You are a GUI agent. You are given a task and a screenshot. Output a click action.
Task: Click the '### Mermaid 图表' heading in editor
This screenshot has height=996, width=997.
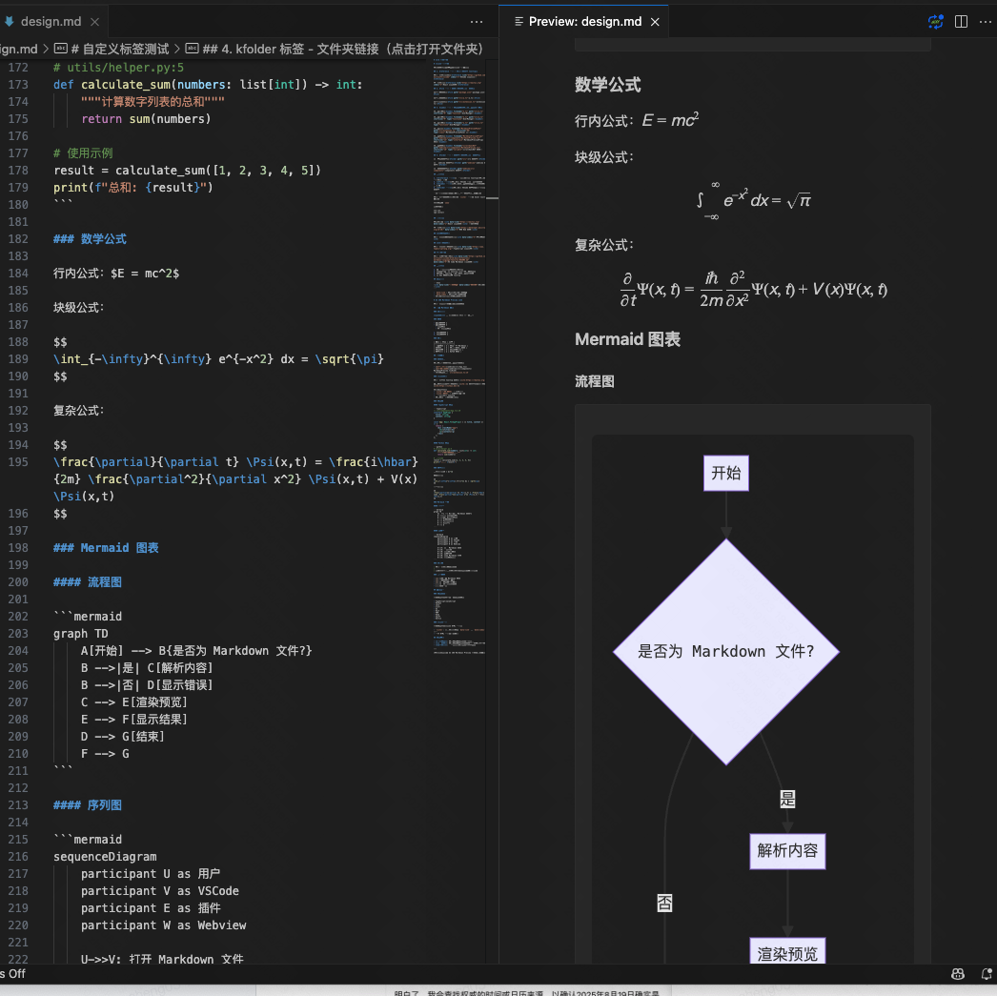click(106, 548)
